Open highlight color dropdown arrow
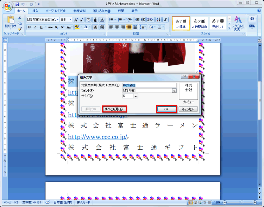The width and height of the screenshot is (264, 207). [x=81, y=27]
